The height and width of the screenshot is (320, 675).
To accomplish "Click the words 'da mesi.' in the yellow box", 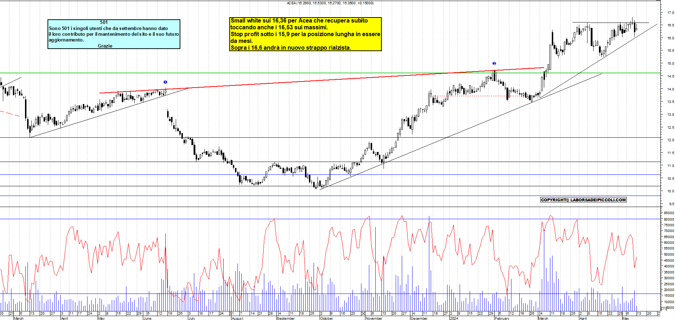I will click(x=242, y=41).
